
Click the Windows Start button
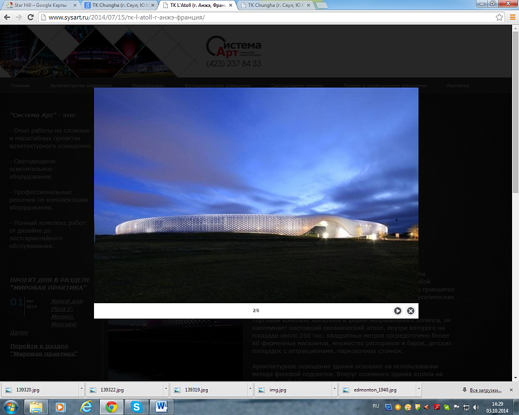(x=12, y=407)
